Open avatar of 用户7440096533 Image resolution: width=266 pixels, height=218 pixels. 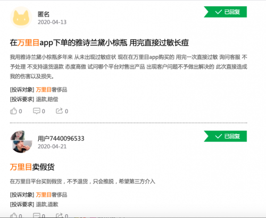tap(21, 142)
